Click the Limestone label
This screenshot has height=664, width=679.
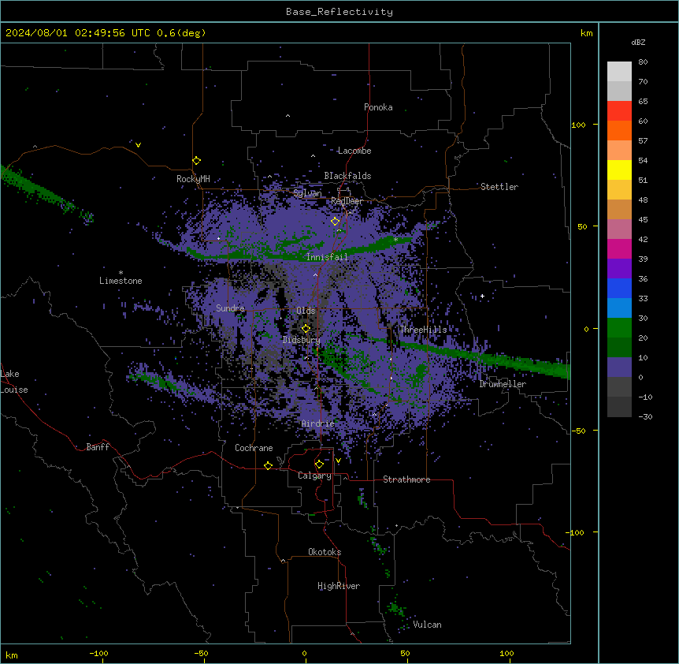point(121,281)
